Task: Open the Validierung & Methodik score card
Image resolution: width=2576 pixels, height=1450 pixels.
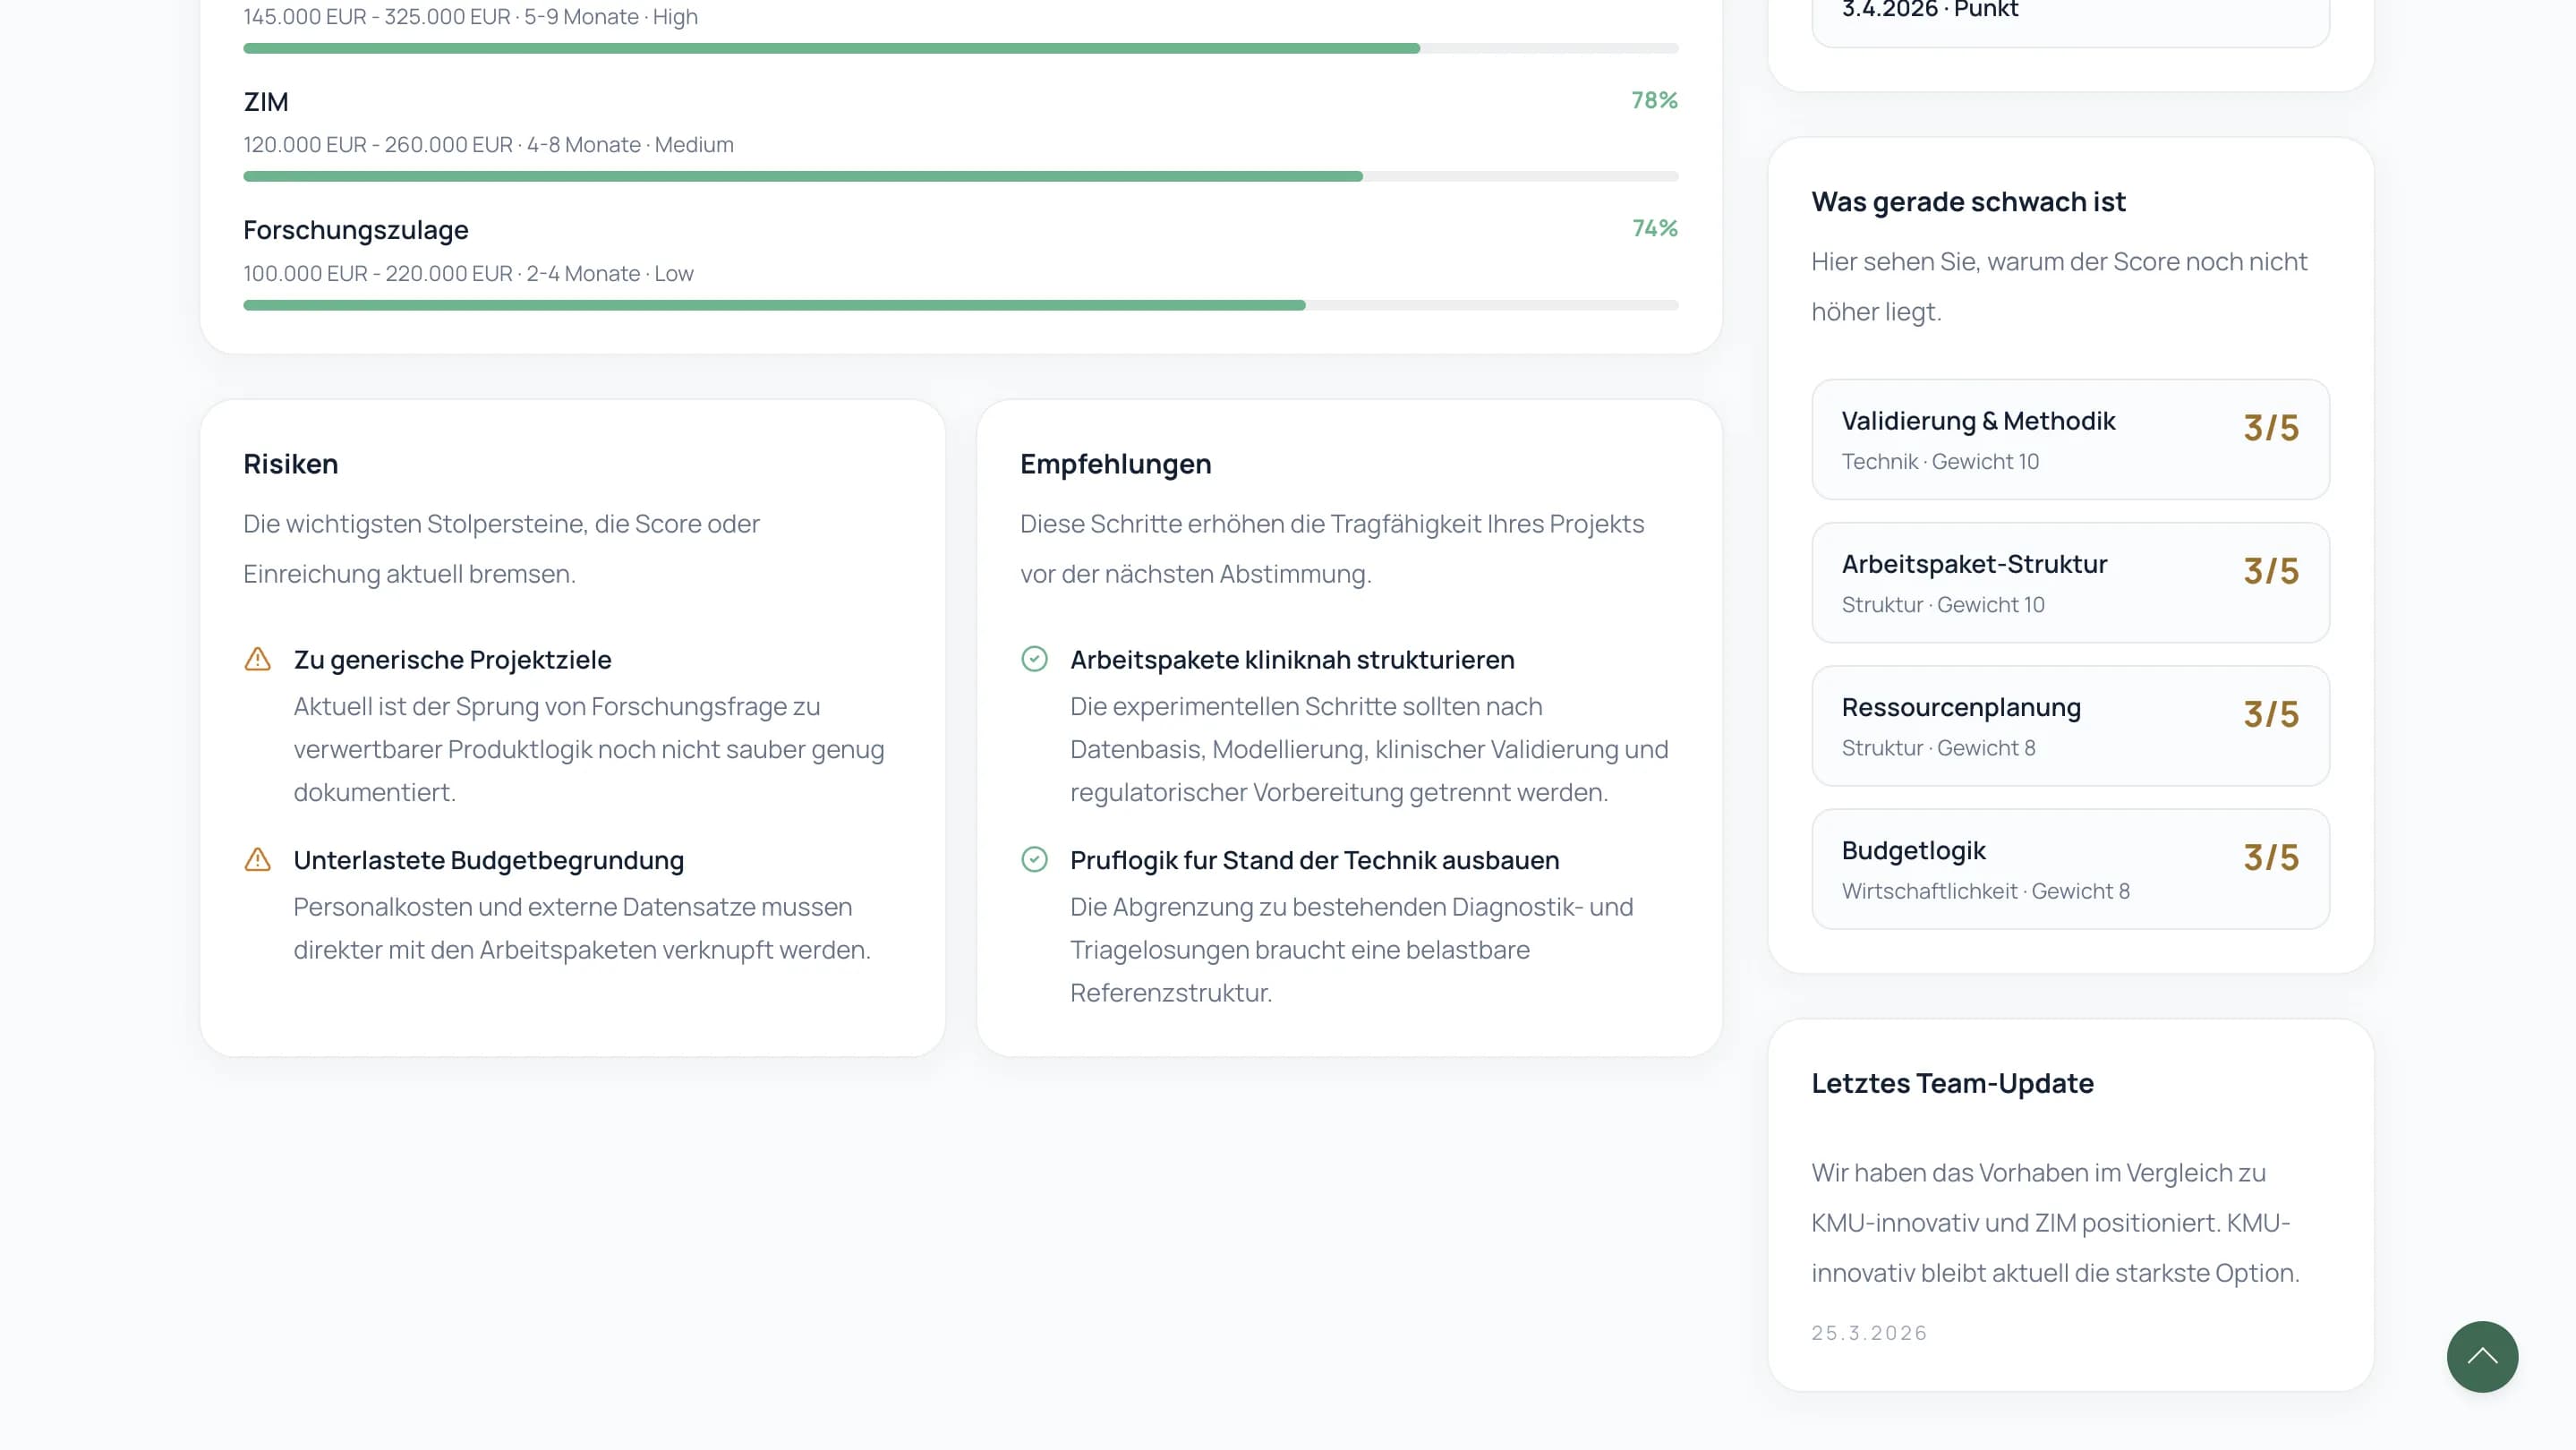Action: [2070, 439]
